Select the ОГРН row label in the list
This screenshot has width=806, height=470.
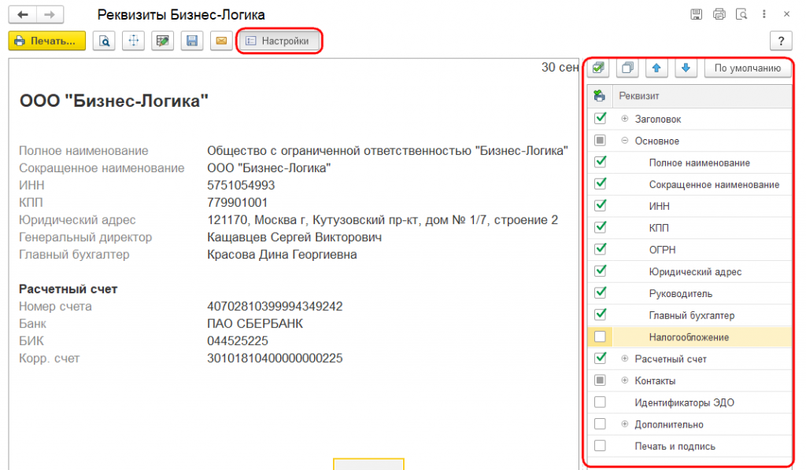coord(662,250)
